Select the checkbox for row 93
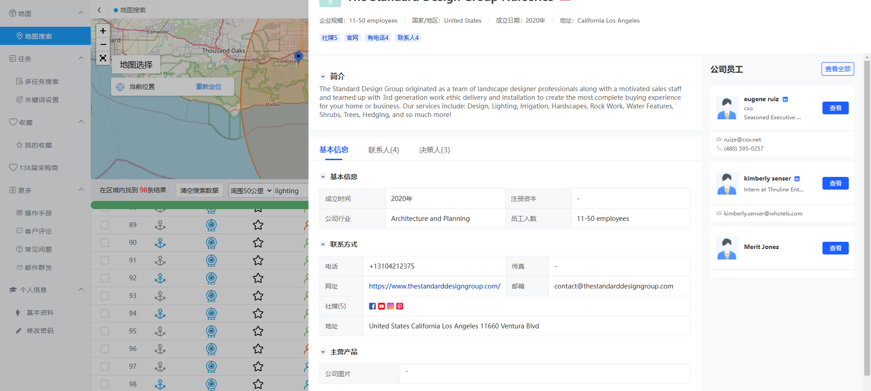 (105, 296)
